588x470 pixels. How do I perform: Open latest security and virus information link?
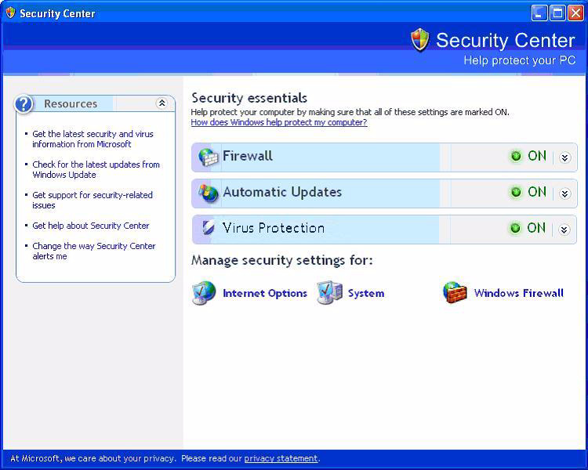click(x=93, y=139)
